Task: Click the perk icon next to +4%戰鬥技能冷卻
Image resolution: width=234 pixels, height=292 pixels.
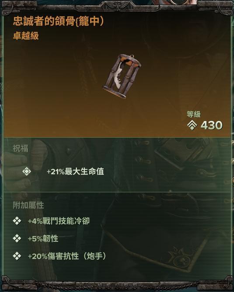Action: 17,221
